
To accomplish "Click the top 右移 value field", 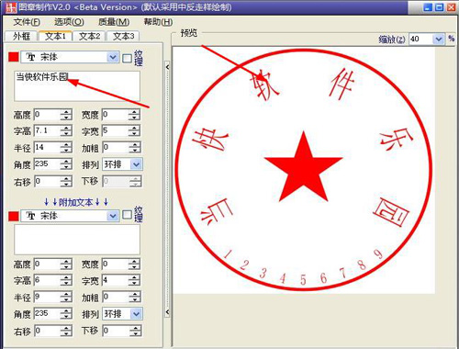I will coord(47,181).
